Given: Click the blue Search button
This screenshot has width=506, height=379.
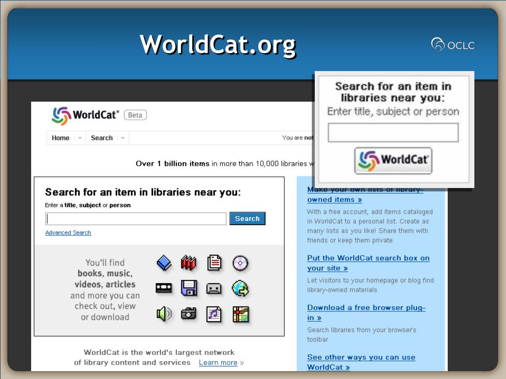Looking at the screenshot, I should (x=247, y=219).
